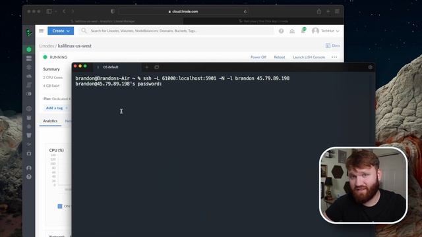Screen dimensions: 422x237
Task: Select the Analytics tab
Action: [x=50, y=121]
